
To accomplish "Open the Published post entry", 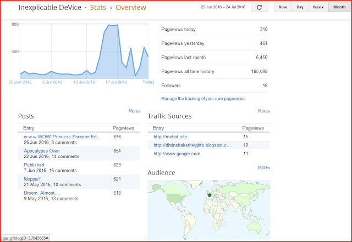I will [x=34, y=165].
